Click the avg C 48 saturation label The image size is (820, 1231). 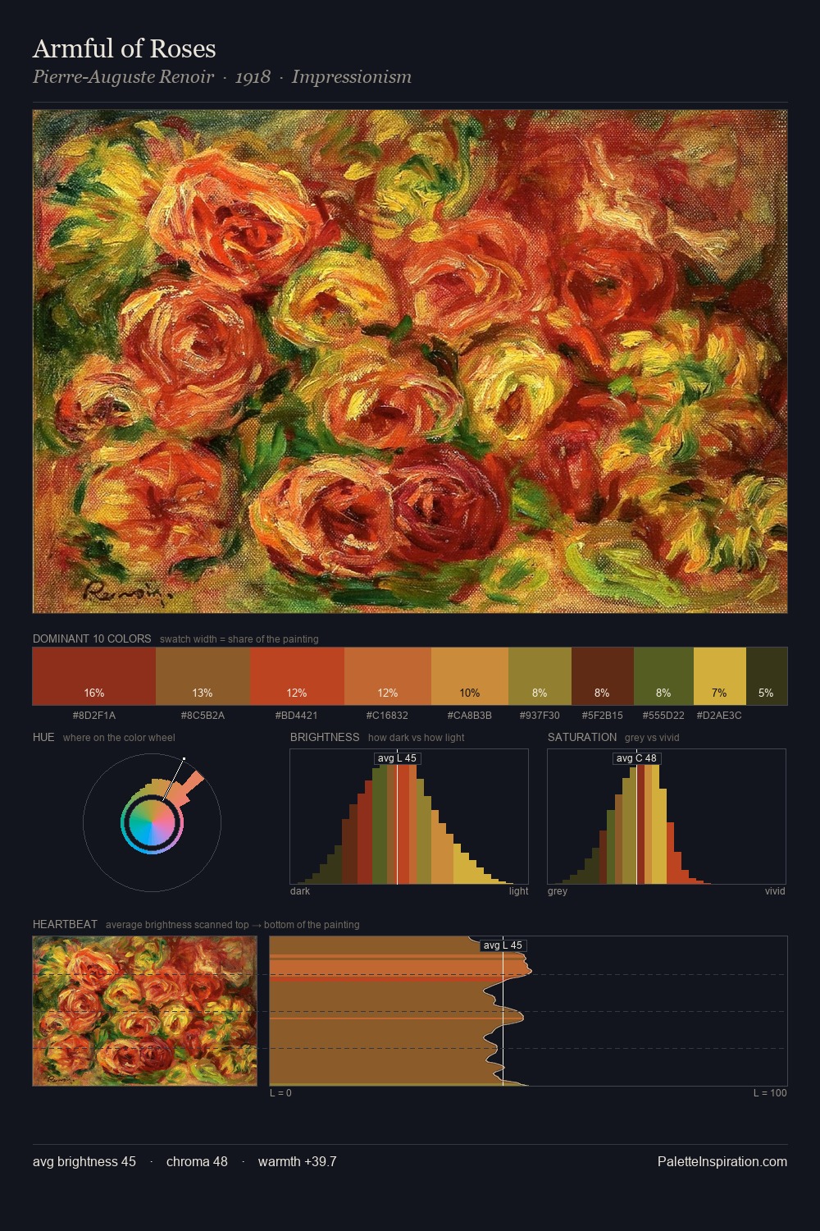[x=636, y=758]
